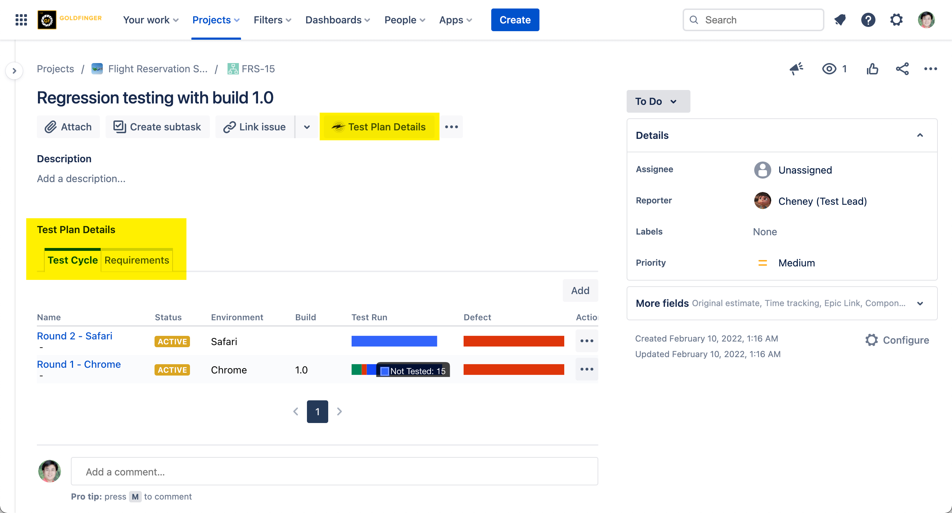Screen dimensions: 952x513
Task: Open the Link issue dropdown arrow
Action: click(x=307, y=127)
